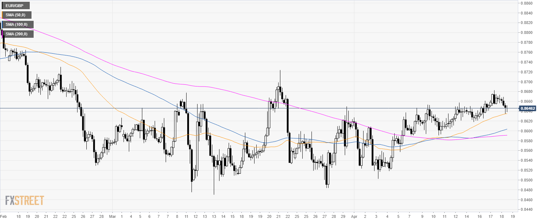Click the EUR/GBP symbol legend label
Image resolution: width=543 pixels, height=221 pixels.
tap(16, 6)
